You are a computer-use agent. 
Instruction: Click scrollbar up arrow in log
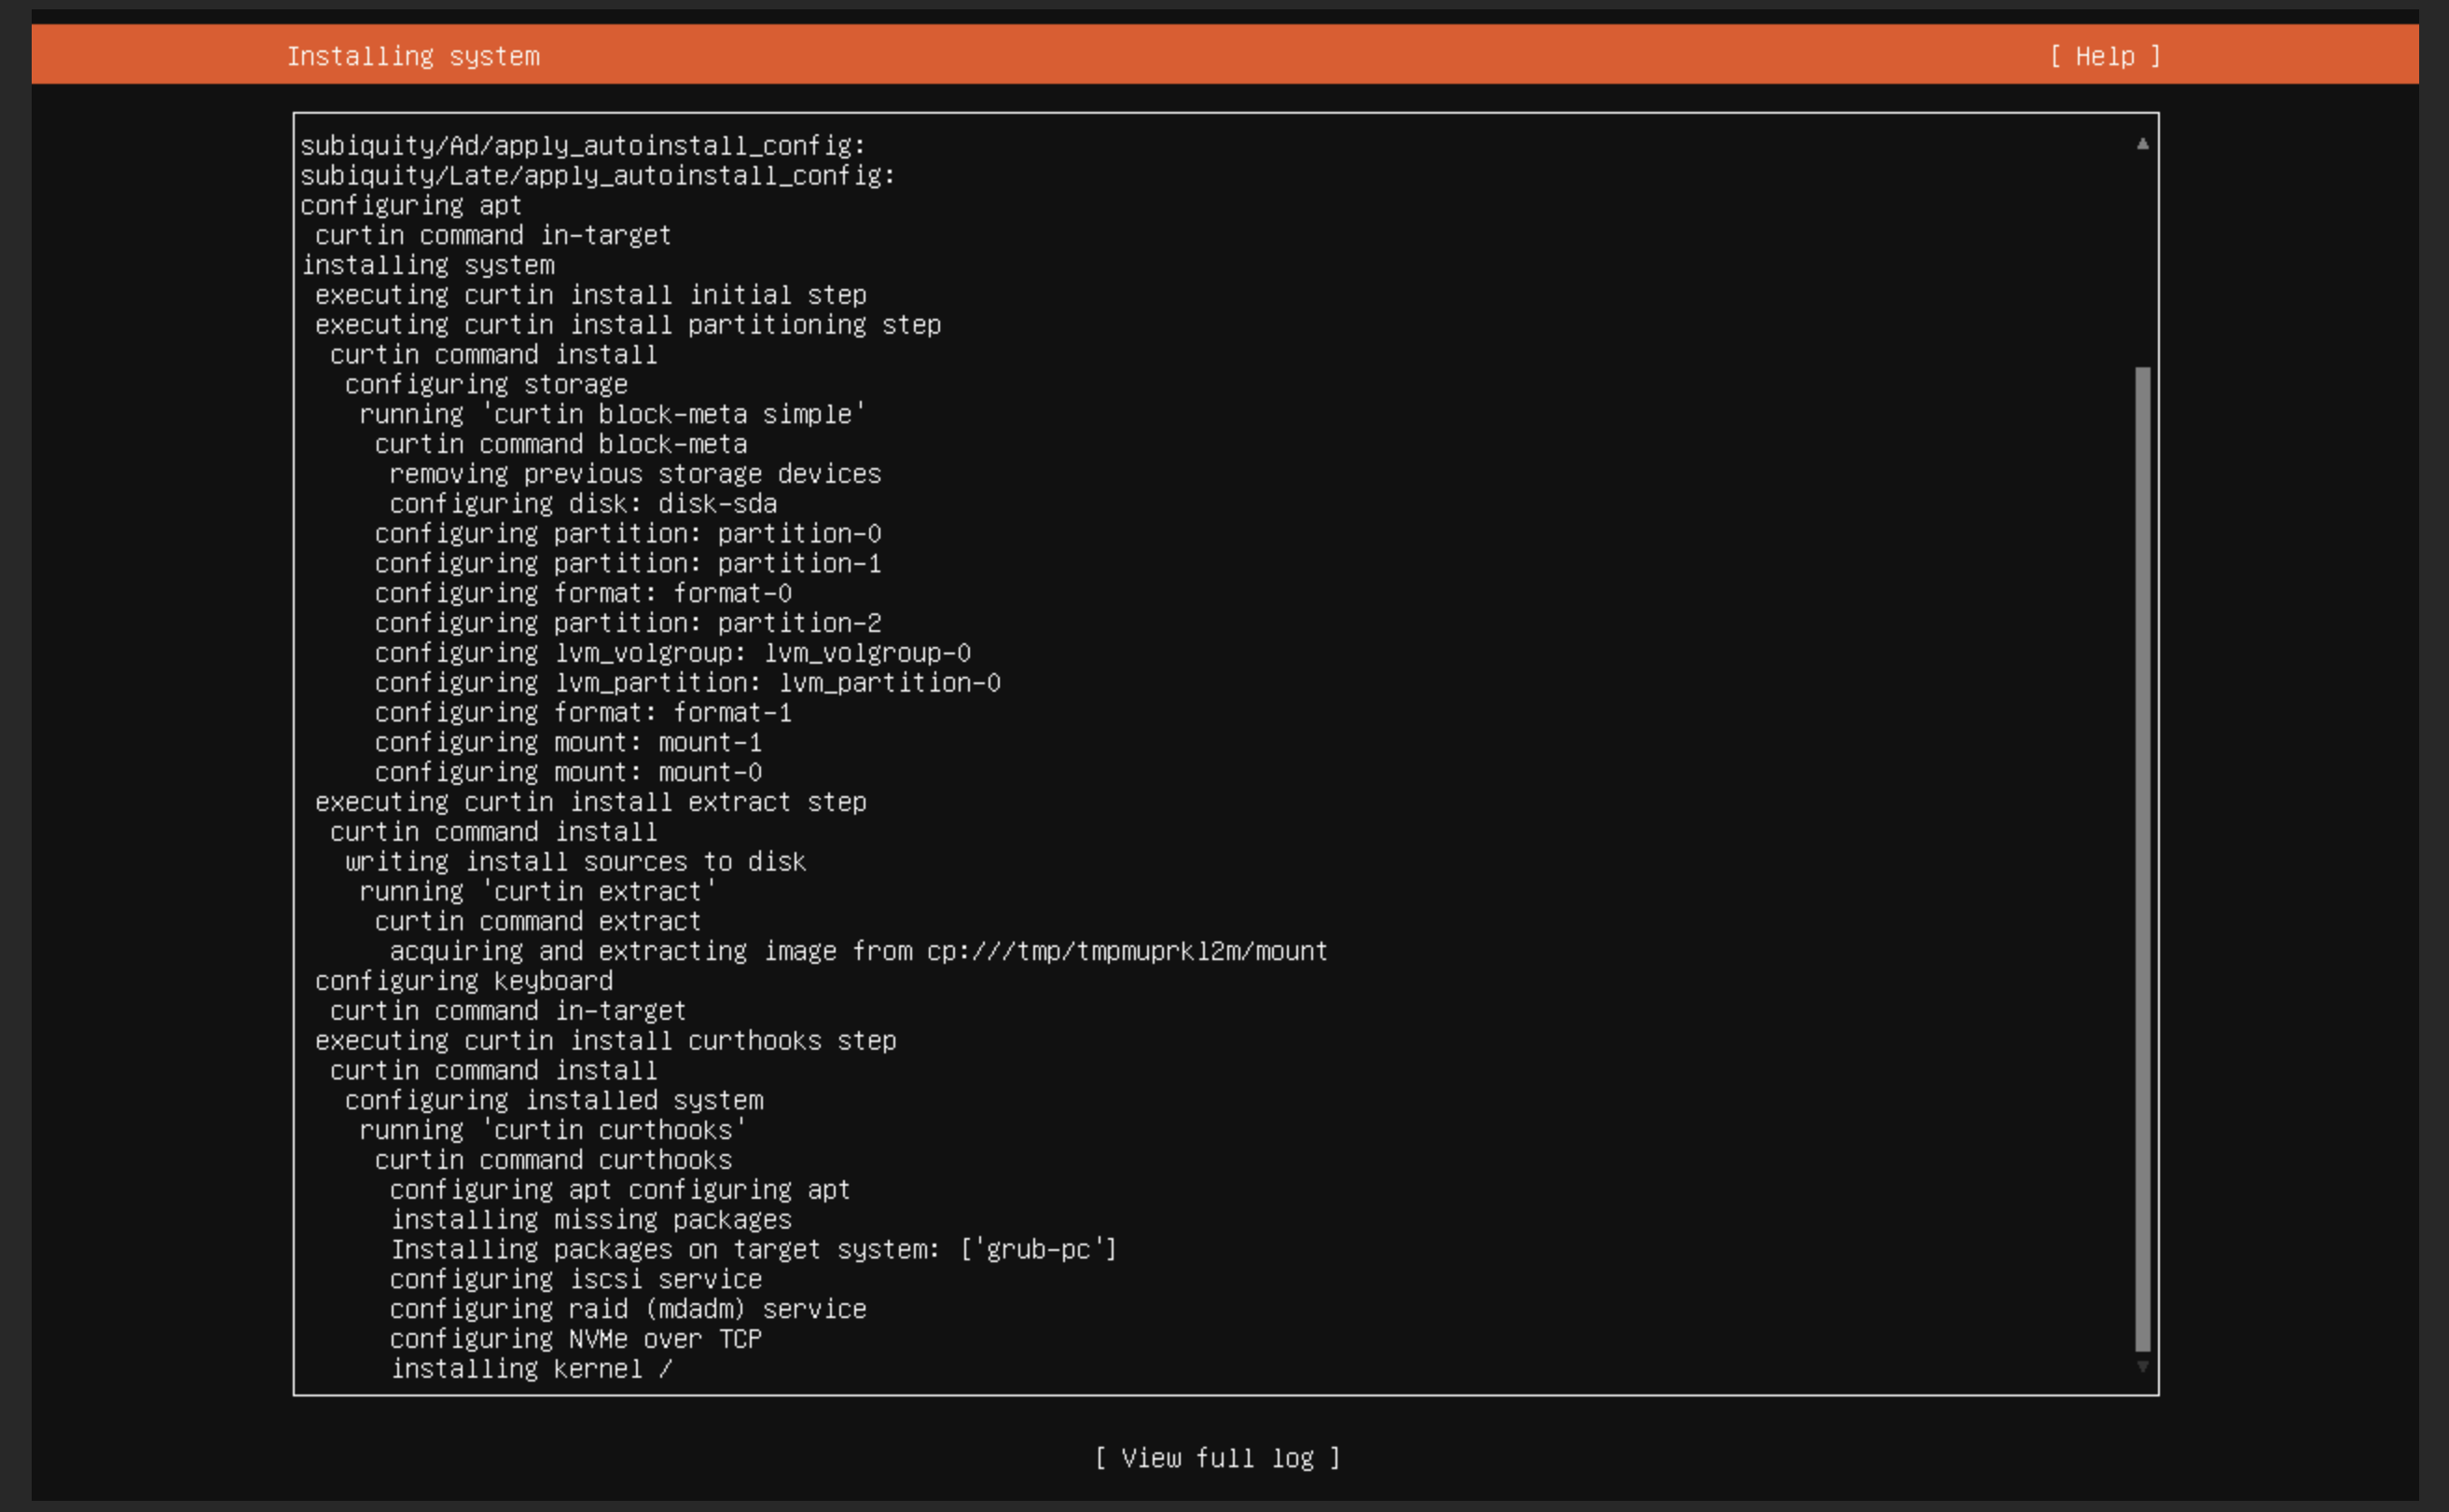click(x=2142, y=144)
